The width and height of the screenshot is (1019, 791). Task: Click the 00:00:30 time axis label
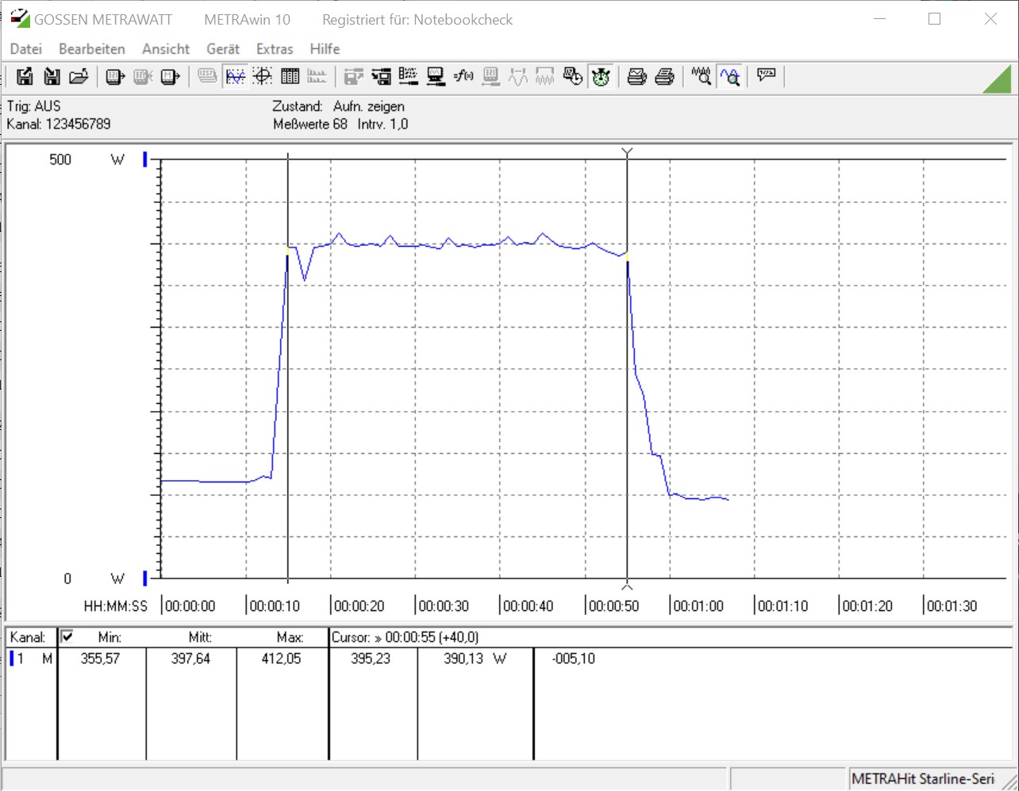point(444,606)
